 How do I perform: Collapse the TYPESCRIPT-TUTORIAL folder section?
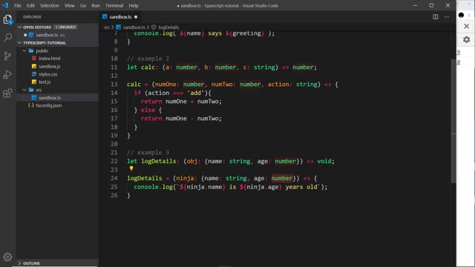[20, 43]
